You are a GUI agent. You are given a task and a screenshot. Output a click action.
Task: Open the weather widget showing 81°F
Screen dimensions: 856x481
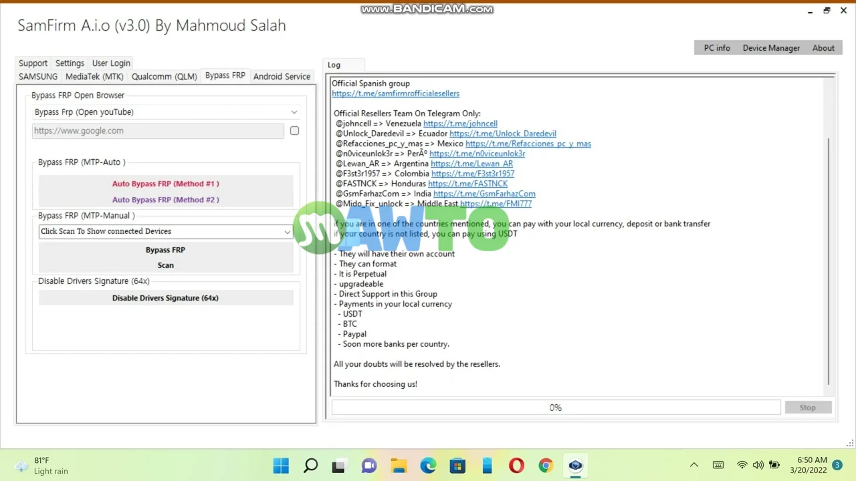[41, 466]
